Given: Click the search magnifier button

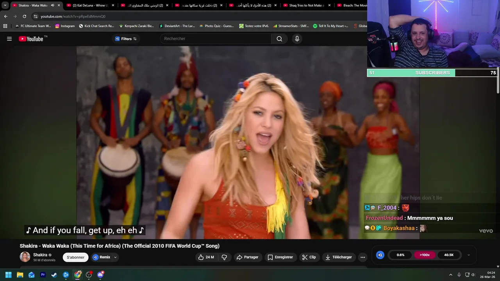Looking at the screenshot, I should tap(279, 39).
